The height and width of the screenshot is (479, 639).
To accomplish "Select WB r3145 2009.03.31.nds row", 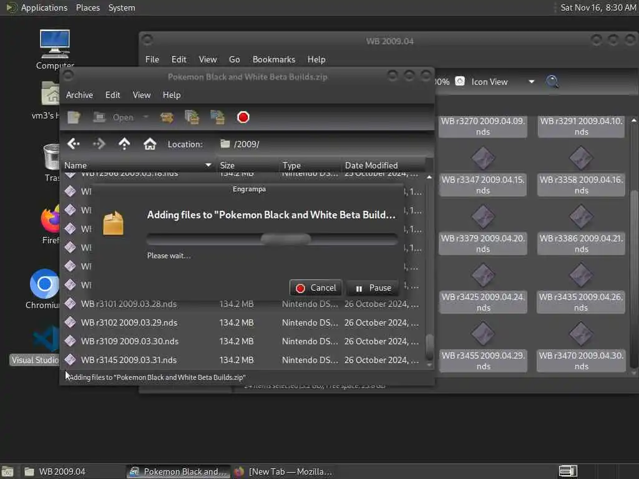I will (x=243, y=360).
